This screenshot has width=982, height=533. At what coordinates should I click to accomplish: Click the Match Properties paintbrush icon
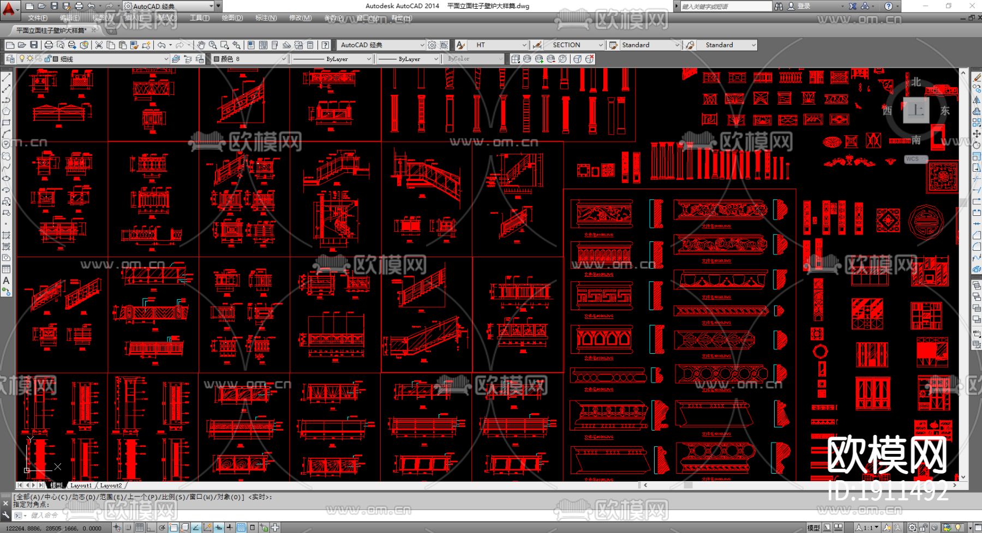coord(134,45)
